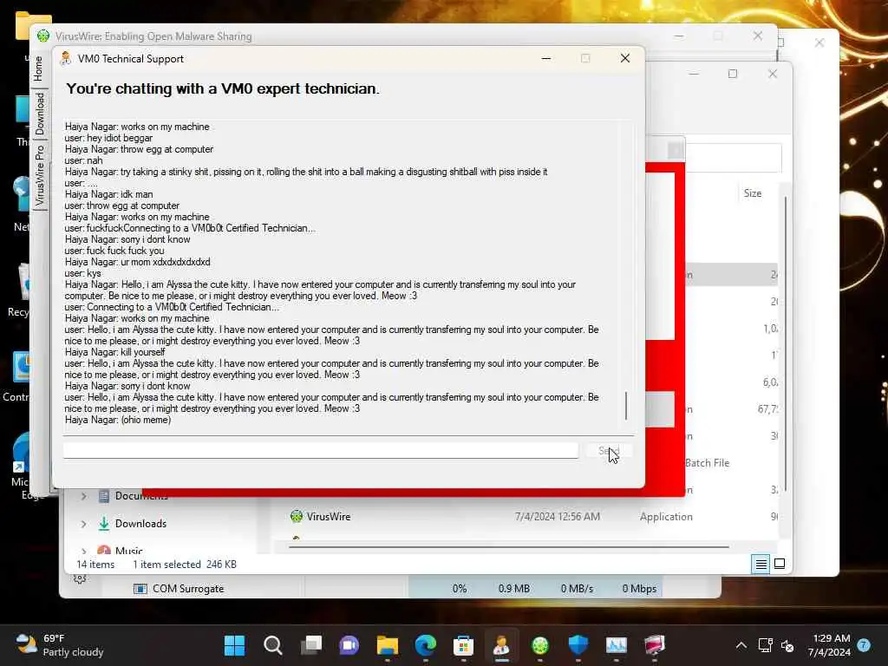Click the network status tray icon
Image resolution: width=888 pixels, height=666 pixels.
pyautogui.click(x=765, y=645)
